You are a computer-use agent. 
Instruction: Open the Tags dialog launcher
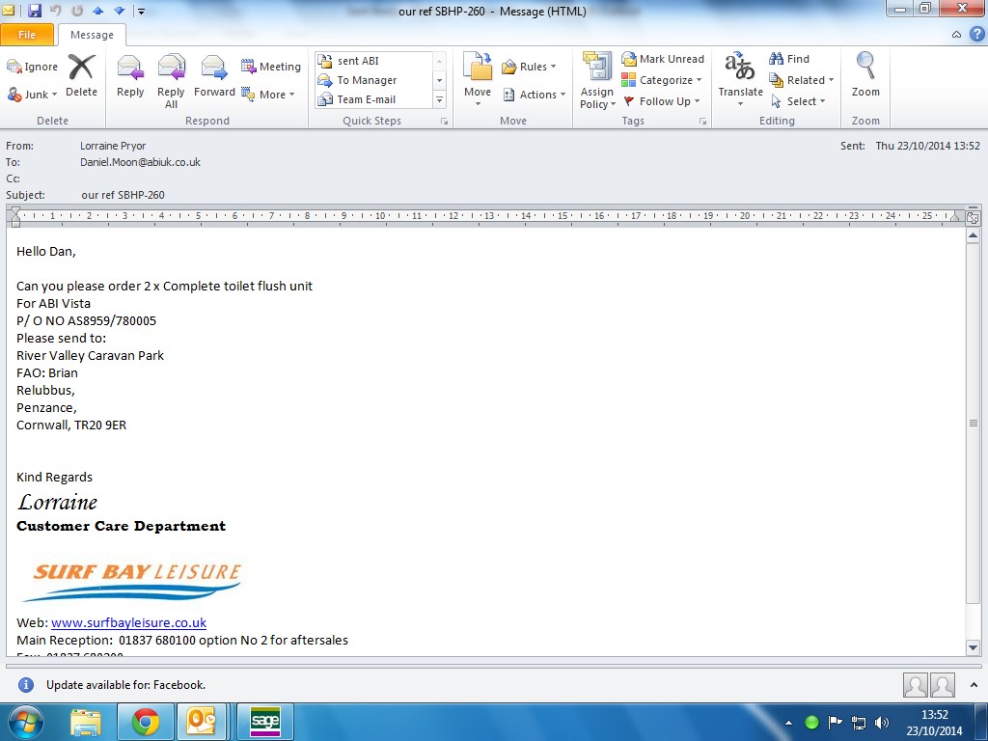pyautogui.click(x=702, y=121)
